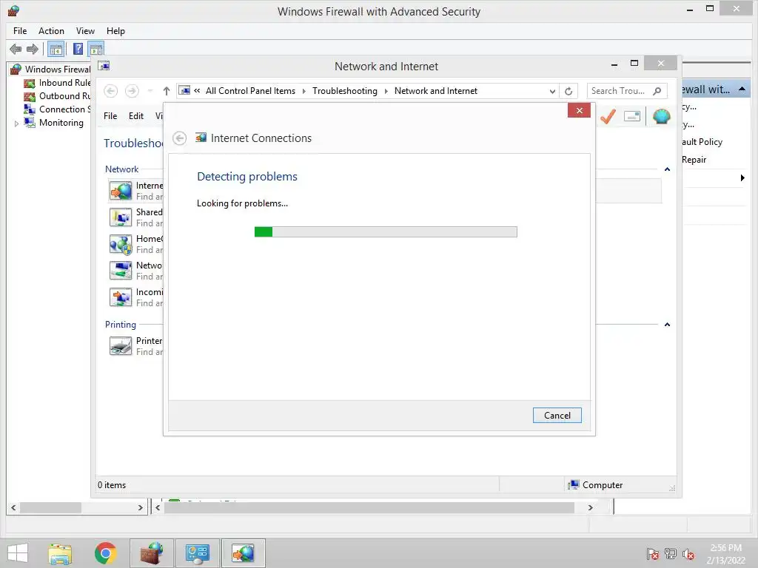The height and width of the screenshot is (568, 758).
Task: Click the green detection progress bar
Action: pos(386,231)
